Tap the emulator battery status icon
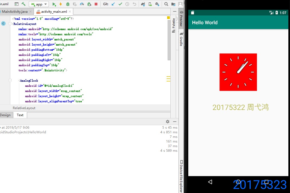This screenshot has width=290, height=193. click(x=277, y=12)
